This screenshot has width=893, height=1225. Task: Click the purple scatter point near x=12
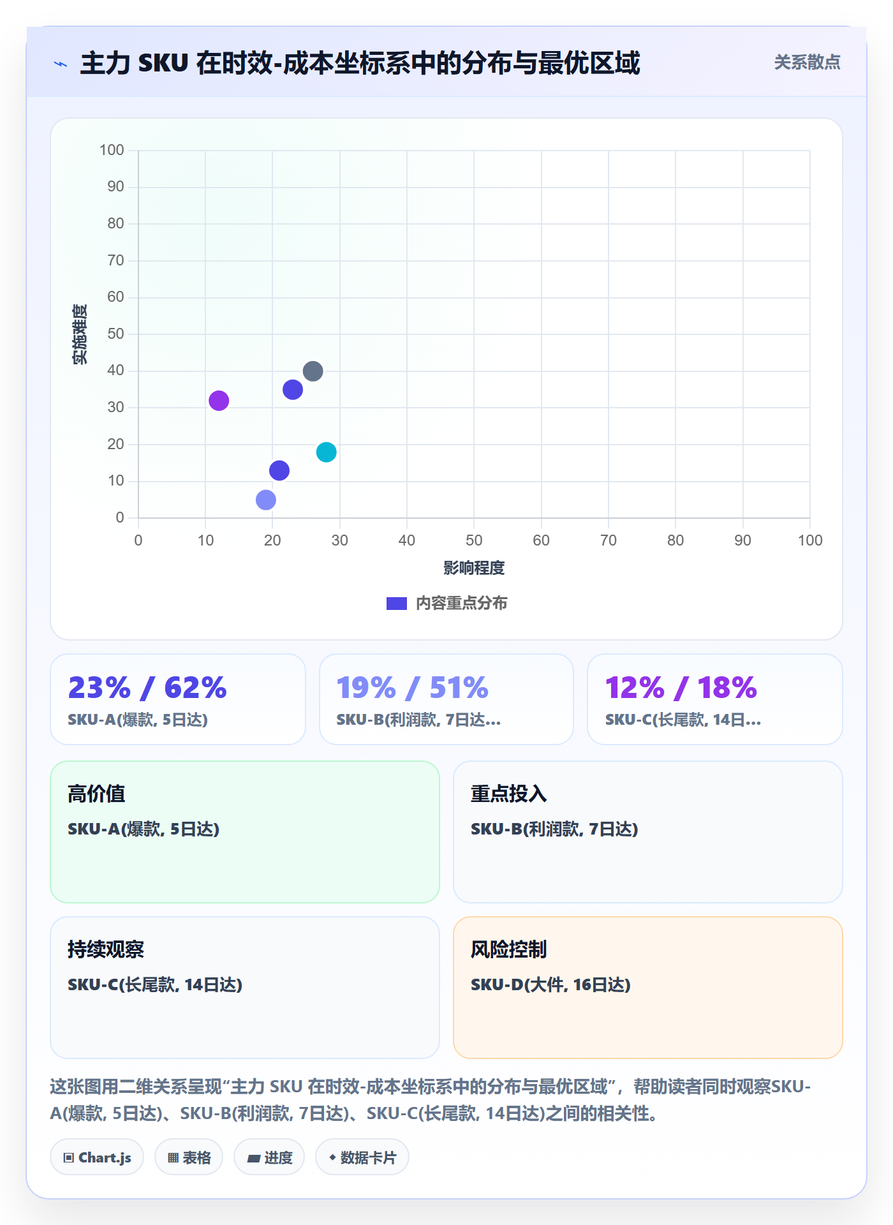(219, 401)
